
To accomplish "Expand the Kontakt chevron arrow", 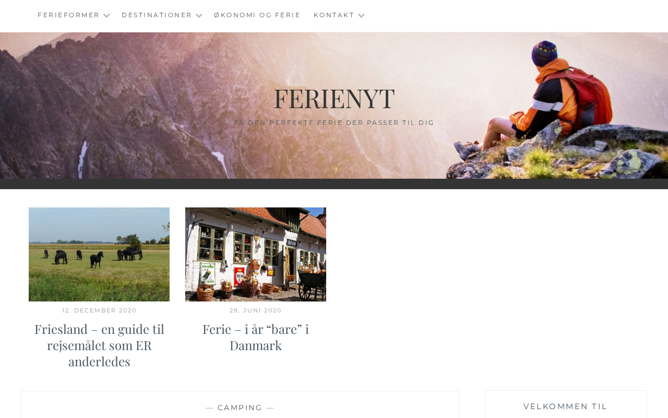I will click(x=361, y=16).
